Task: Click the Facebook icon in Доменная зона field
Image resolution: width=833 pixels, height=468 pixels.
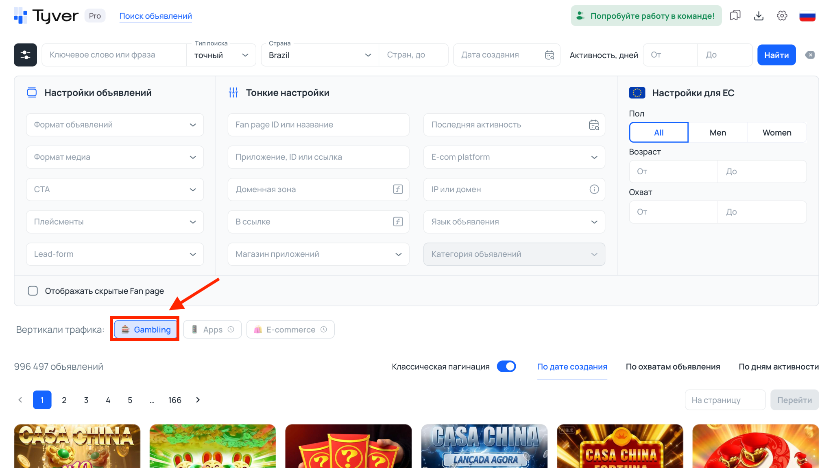Action: click(397, 189)
